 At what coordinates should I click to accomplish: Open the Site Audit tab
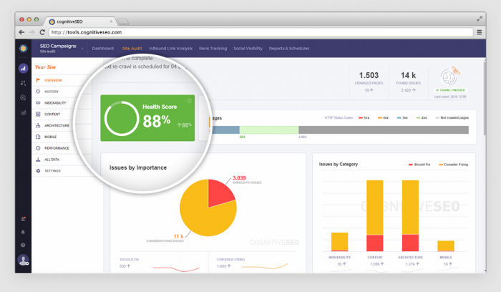(132, 49)
